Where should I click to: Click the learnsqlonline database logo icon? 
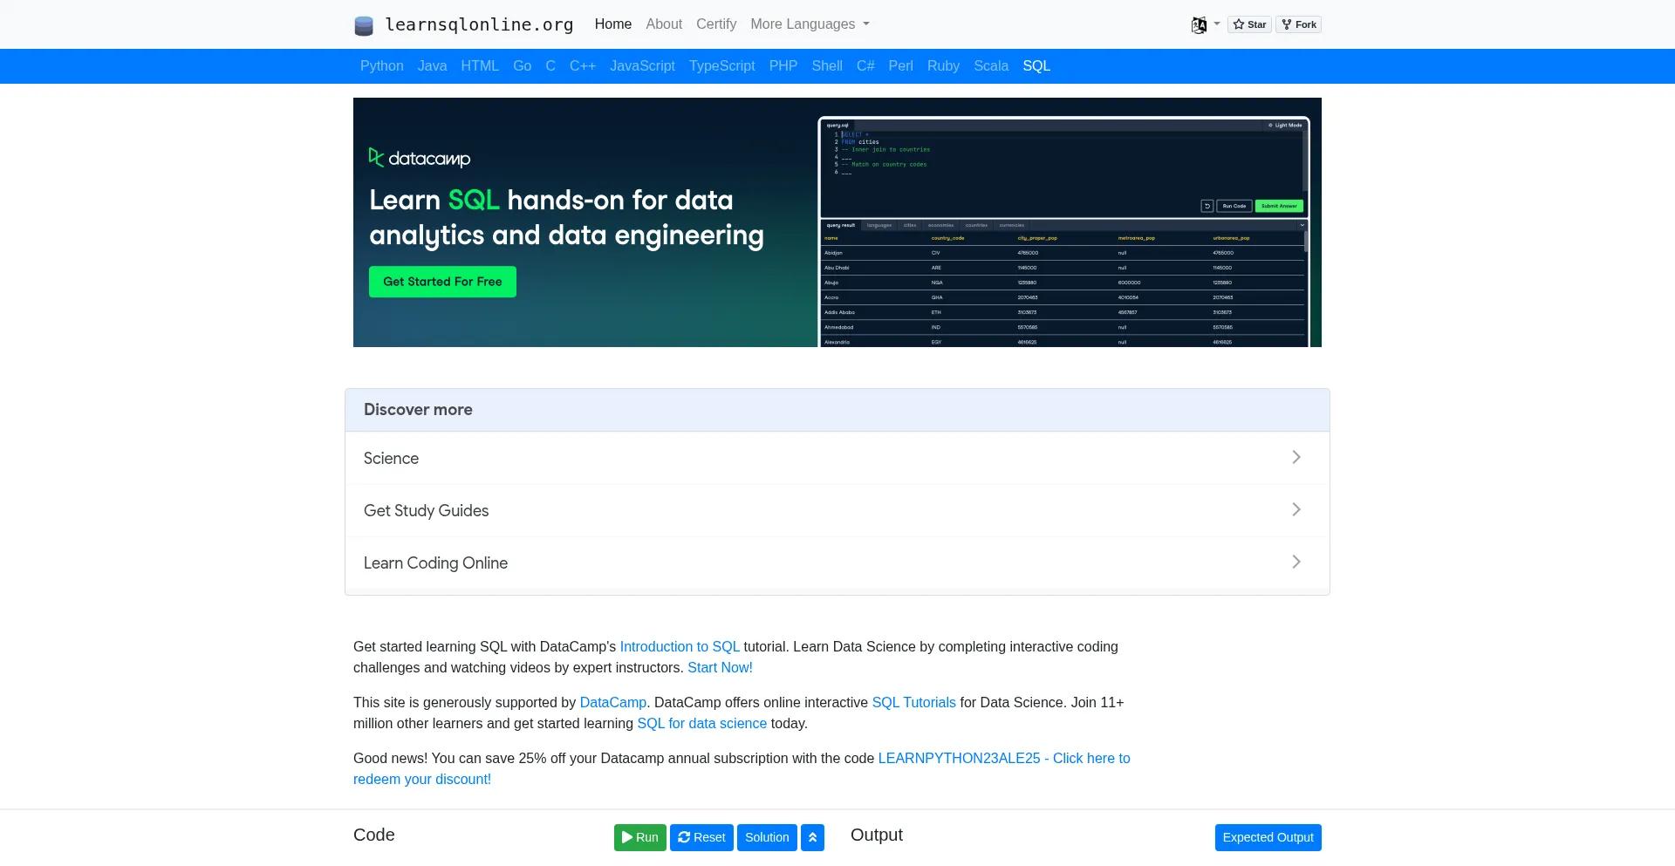click(x=364, y=25)
